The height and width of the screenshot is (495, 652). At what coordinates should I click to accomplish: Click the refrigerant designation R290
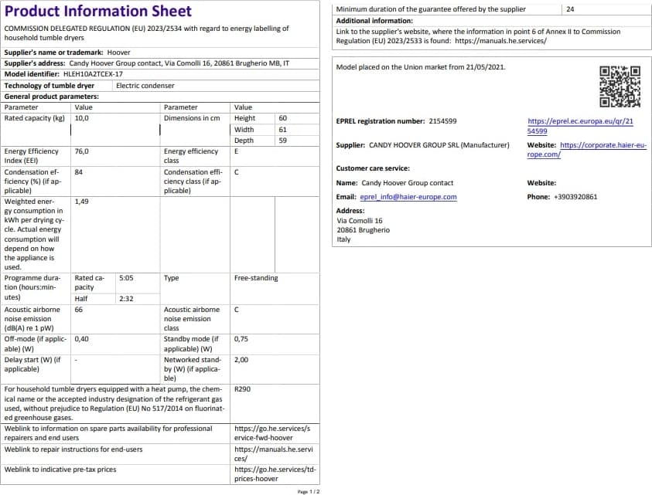(242, 390)
